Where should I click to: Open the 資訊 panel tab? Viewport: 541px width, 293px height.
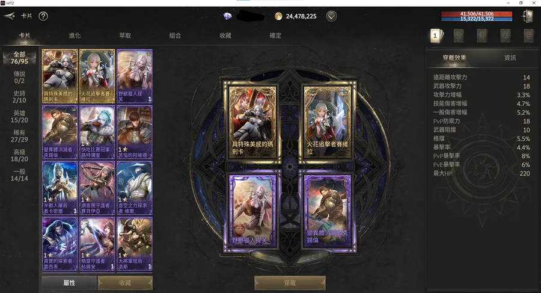510,58
